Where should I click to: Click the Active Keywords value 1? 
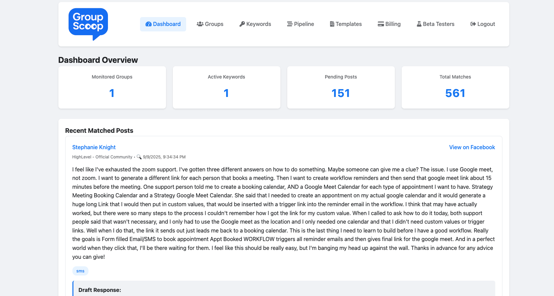click(226, 93)
